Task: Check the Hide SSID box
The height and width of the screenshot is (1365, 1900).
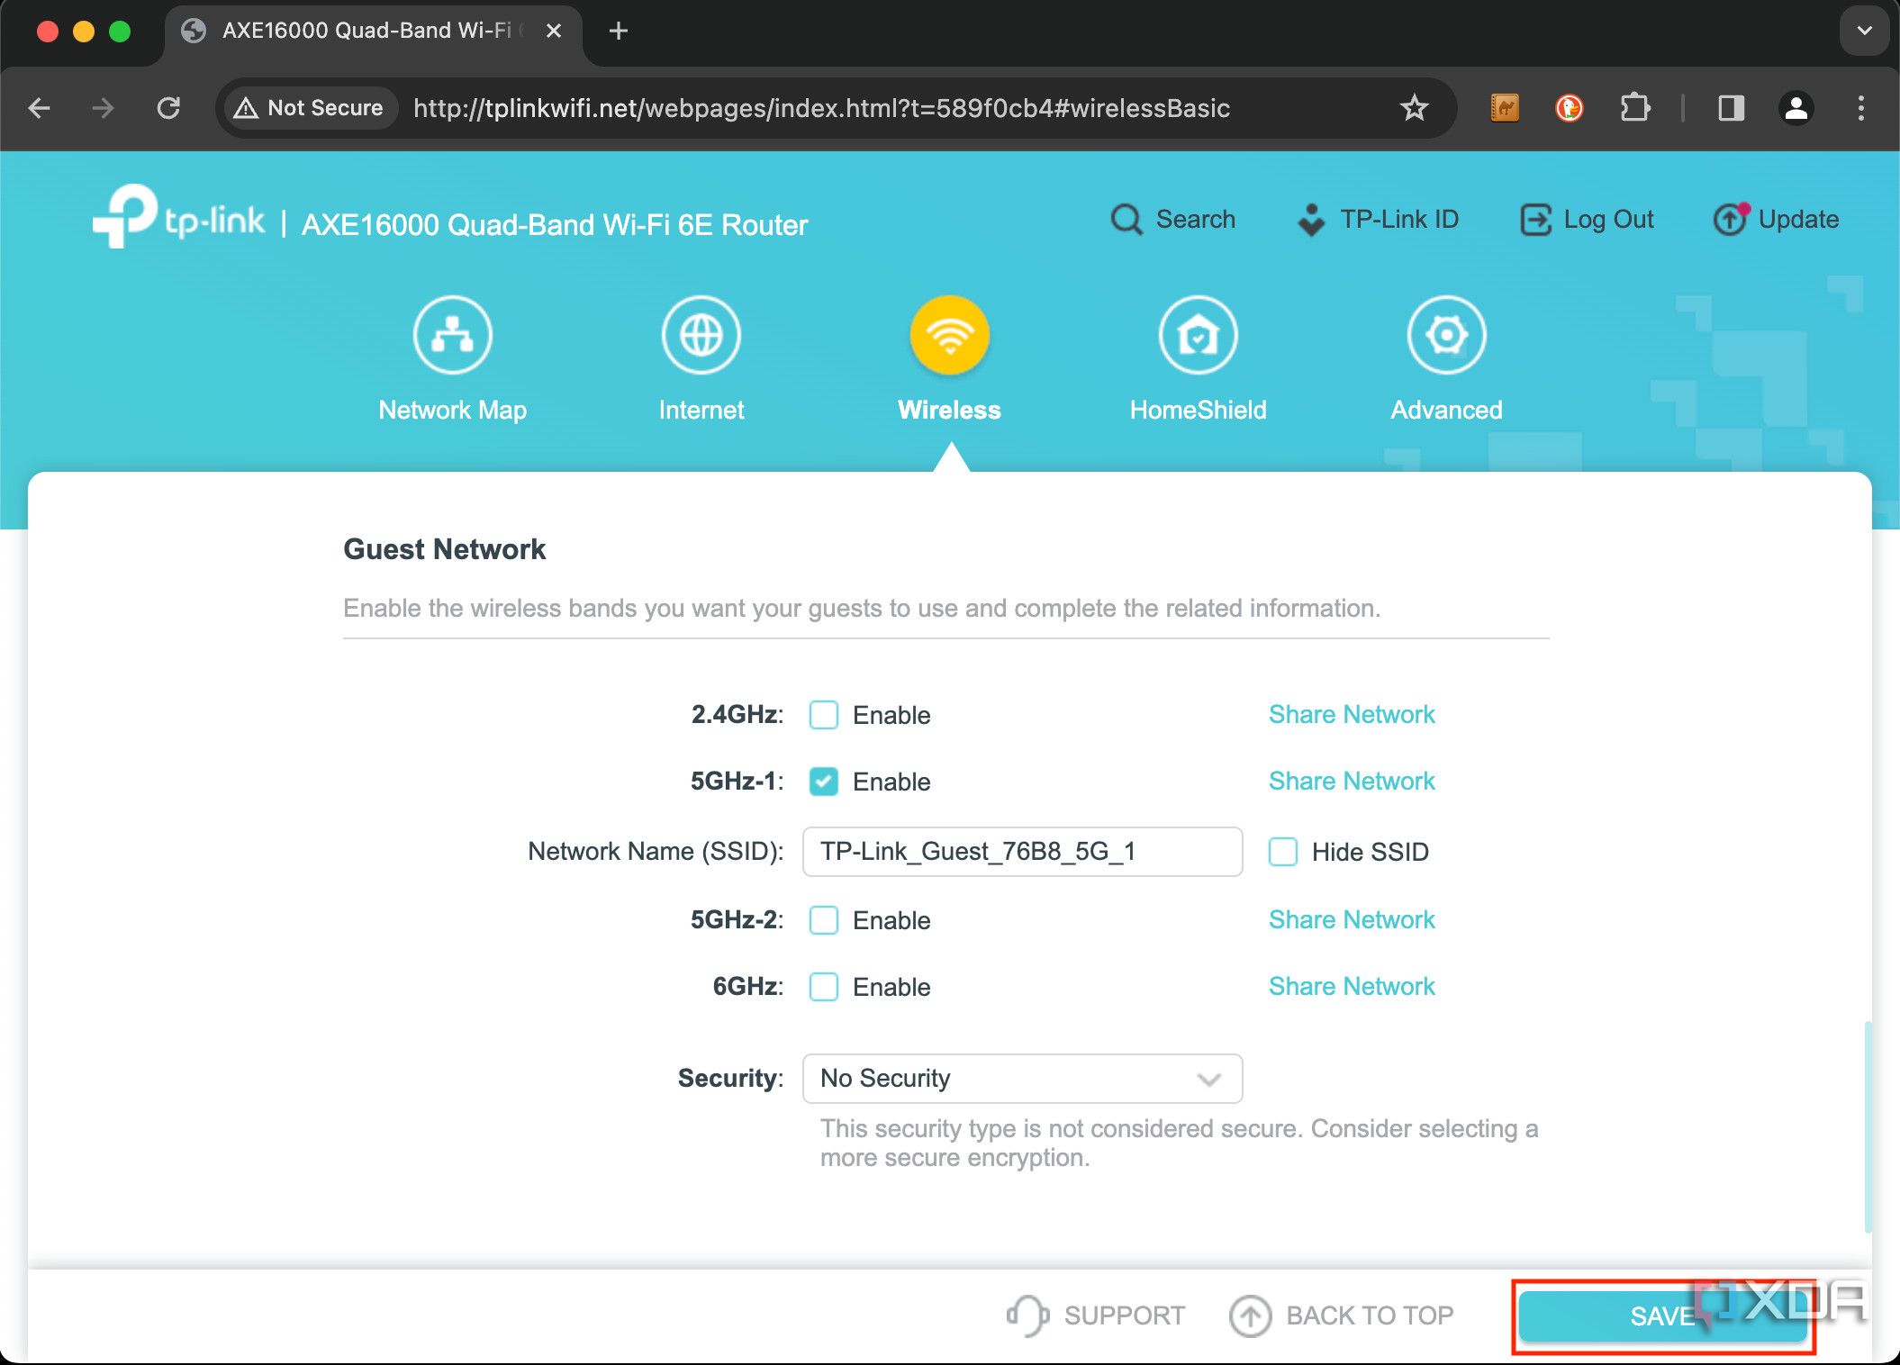Action: point(1282,852)
